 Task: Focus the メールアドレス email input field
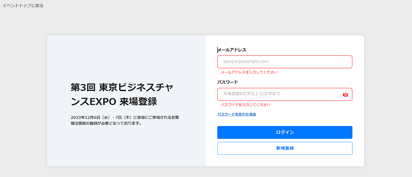coord(285,62)
